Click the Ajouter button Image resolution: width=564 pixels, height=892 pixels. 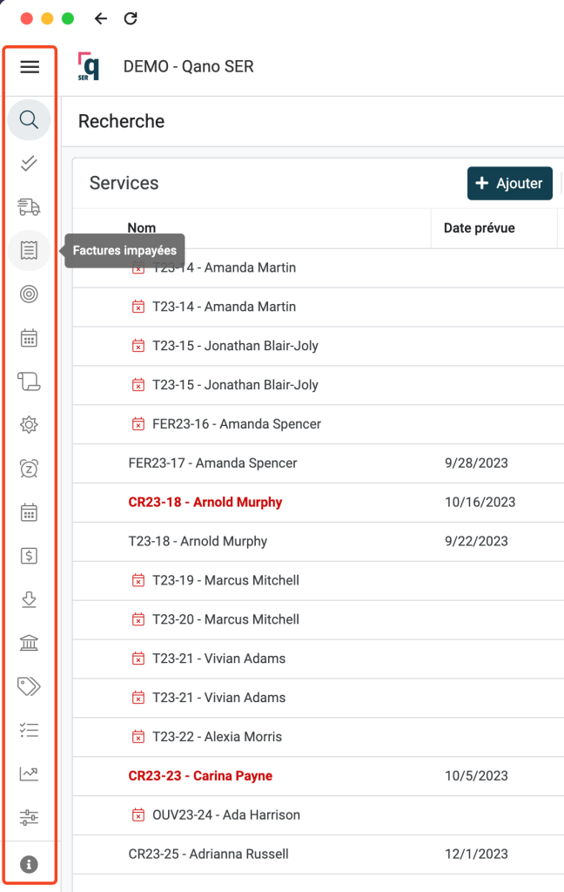[x=509, y=184]
